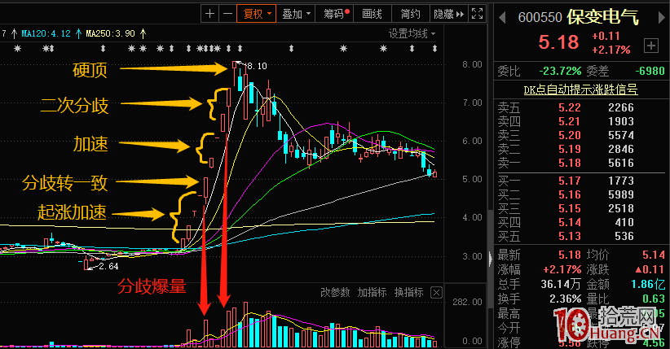Click the 买二 volume 5989
The width and height of the screenshot is (670, 349).
tap(621, 194)
